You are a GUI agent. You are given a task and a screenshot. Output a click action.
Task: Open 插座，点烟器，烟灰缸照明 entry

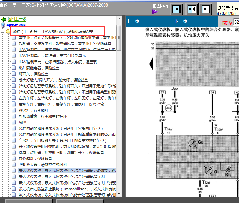click(61, 153)
